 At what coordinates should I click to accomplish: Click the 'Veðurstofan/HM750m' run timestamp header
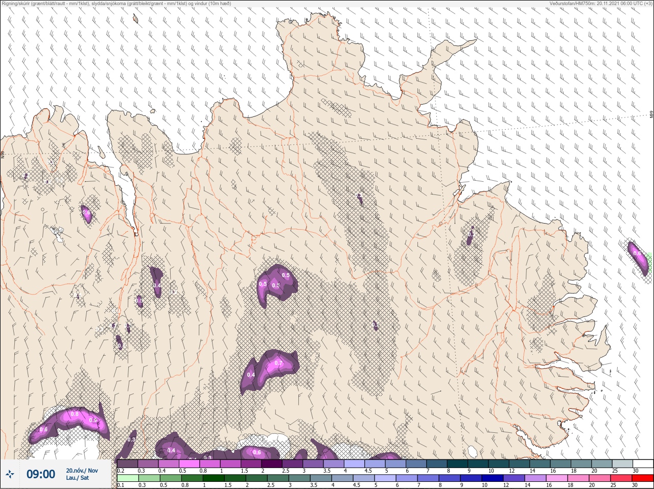[600, 4]
